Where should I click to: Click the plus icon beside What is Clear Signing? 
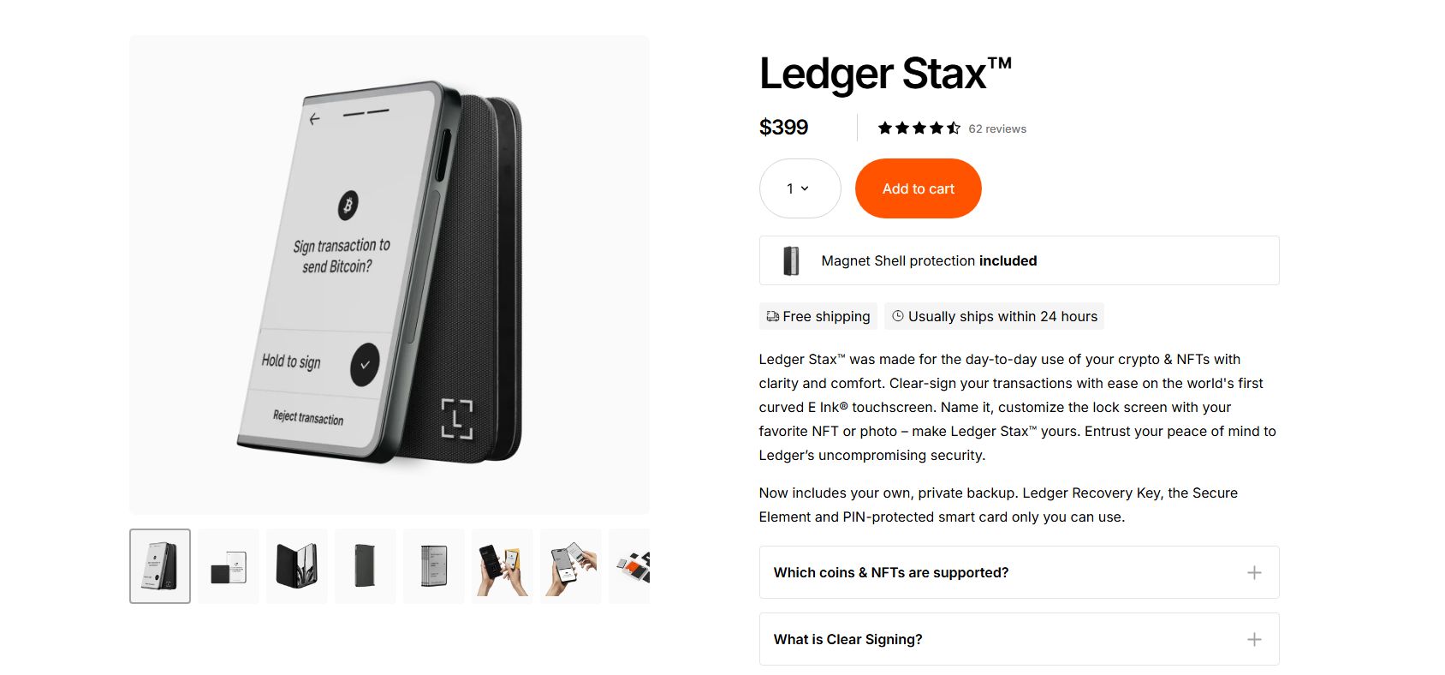click(1254, 639)
